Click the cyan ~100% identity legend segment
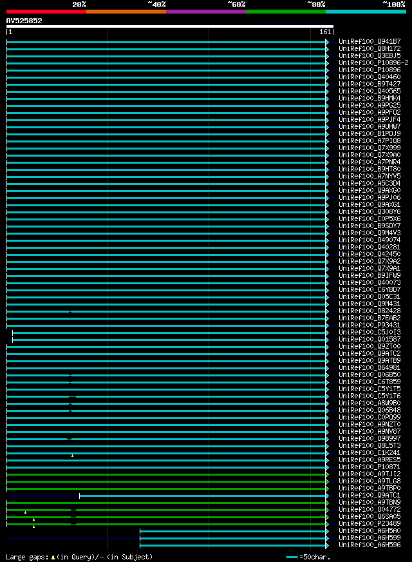412x562 pixels. pyautogui.click(x=366, y=12)
